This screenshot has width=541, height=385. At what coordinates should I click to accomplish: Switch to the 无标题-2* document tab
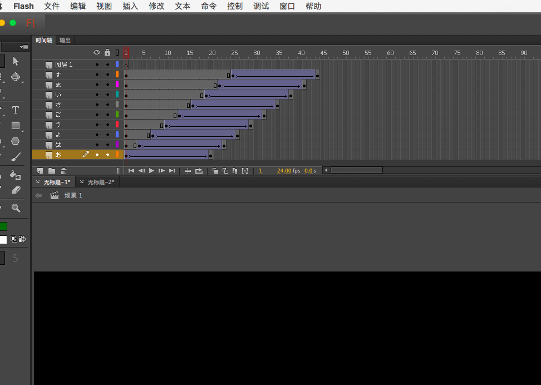point(101,182)
